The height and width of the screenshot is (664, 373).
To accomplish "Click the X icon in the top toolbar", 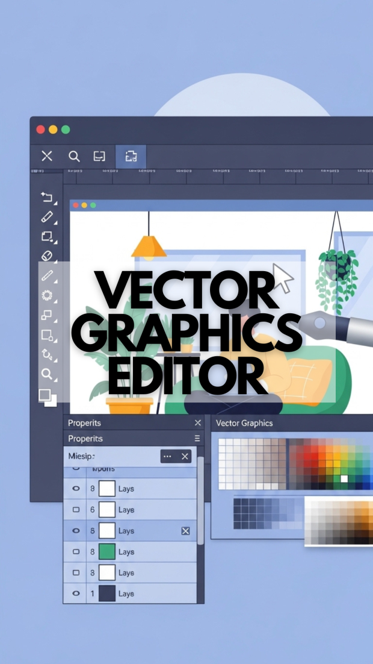I will tap(47, 157).
